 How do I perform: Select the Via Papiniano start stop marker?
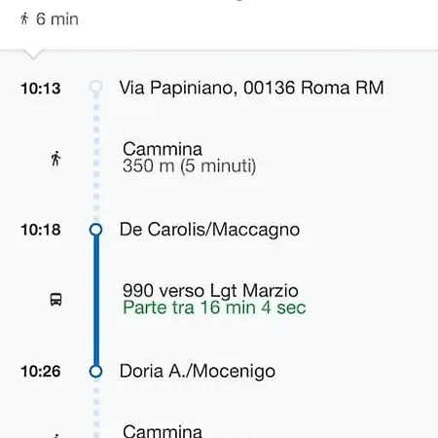click(x=95, y=87)
